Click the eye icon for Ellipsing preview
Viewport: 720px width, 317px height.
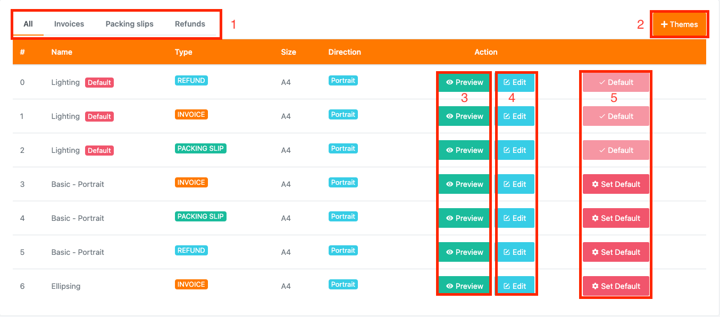coord(450,286)
